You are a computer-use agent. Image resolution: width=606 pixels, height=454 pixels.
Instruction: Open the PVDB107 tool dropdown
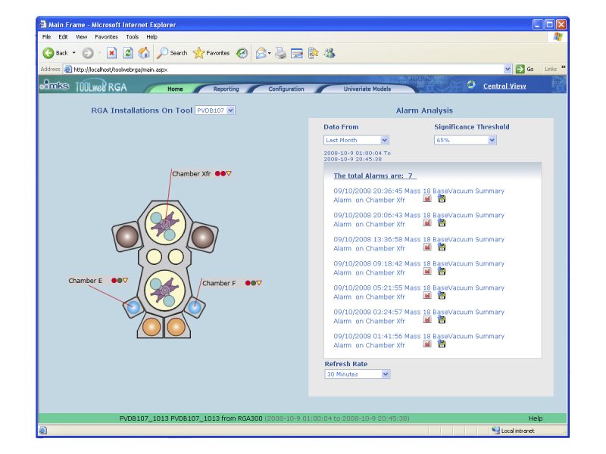[216, 110]
